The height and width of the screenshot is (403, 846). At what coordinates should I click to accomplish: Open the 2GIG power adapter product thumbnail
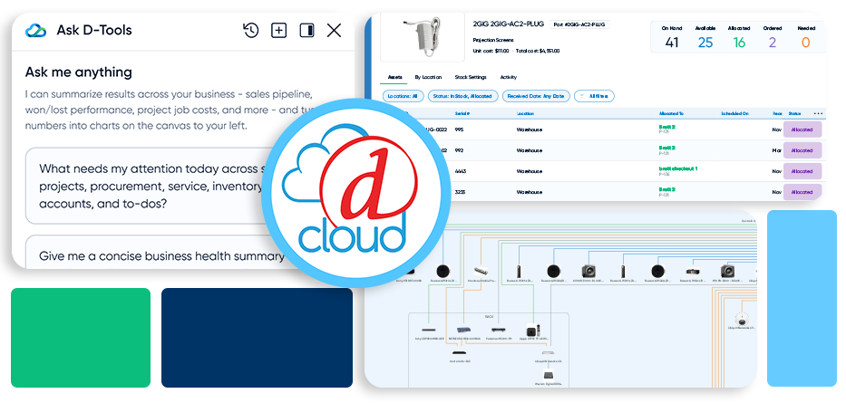[423, 37]
